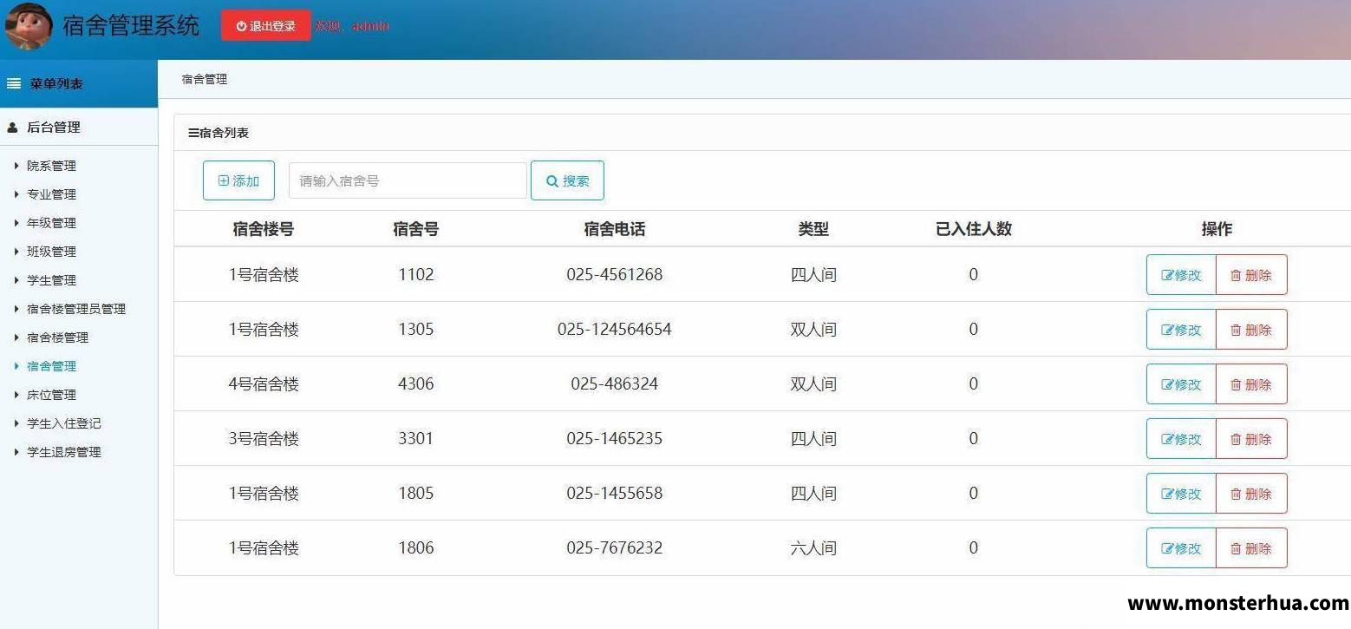Focus the 请输入宿舍号 search field

(x=408, y=180)
